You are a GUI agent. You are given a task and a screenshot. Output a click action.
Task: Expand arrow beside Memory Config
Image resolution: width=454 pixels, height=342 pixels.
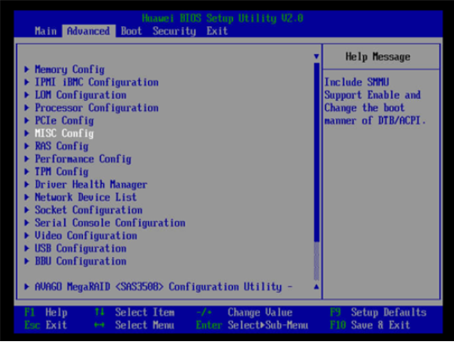click(x=26, y=69)
